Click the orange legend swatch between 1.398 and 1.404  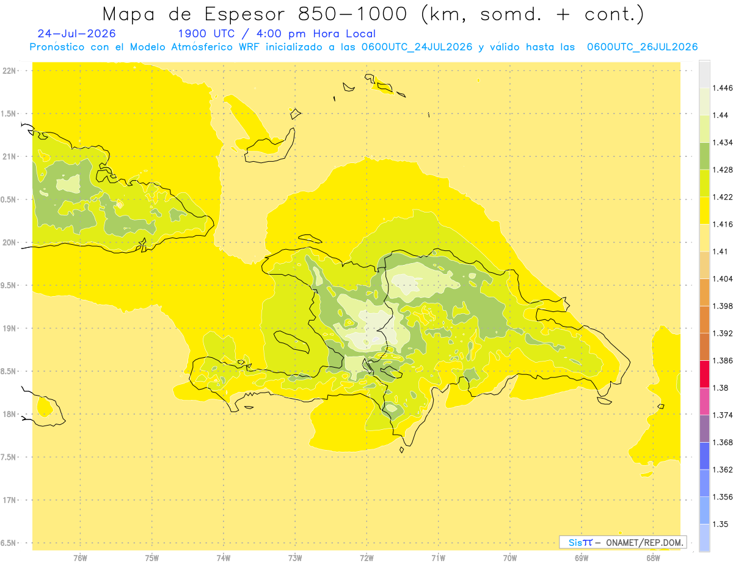tap(704, 292)
